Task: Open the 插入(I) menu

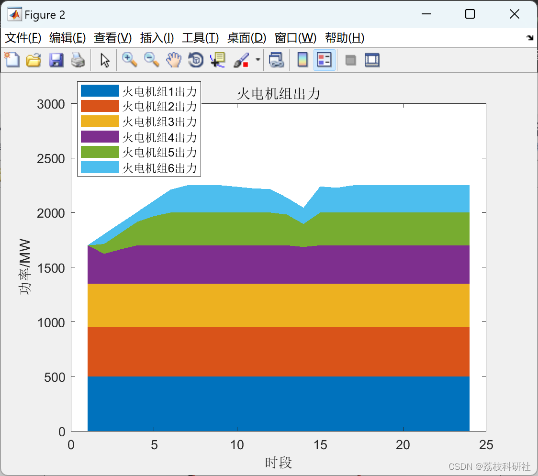Action: [x=157, y=38]
